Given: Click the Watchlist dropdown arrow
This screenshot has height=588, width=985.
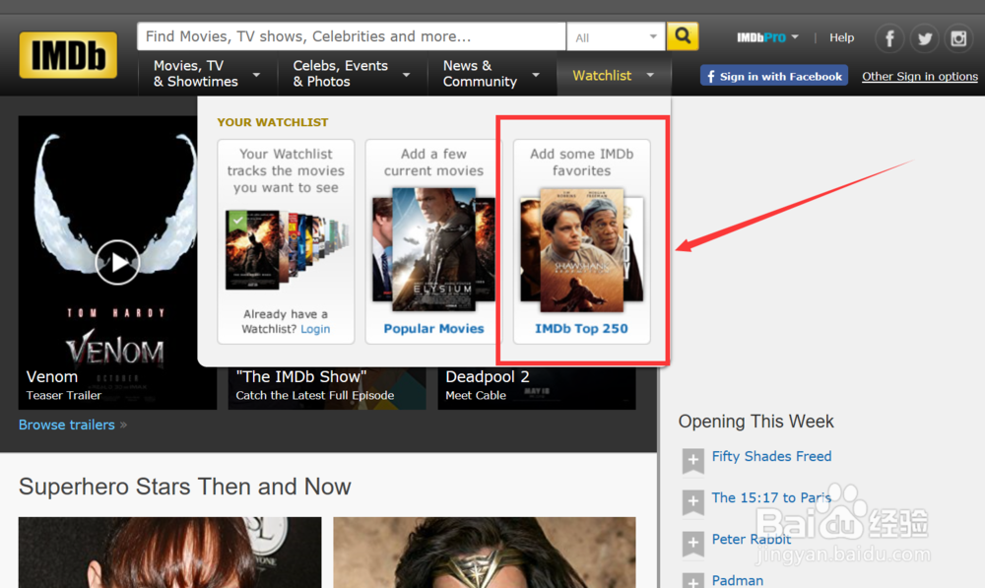Looking at the screenshot, I should [x=650, y=75].
